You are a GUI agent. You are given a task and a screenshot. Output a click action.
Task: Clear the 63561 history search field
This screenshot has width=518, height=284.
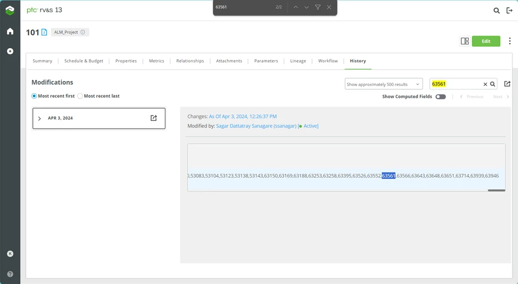485,84
